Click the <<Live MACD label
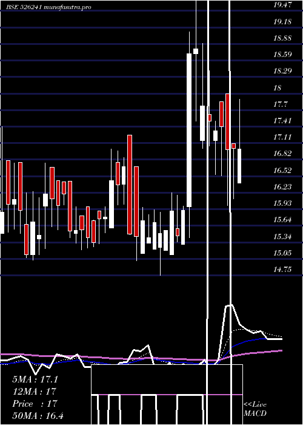Screen dimensions: 303x425 click(x=255, y=409)
